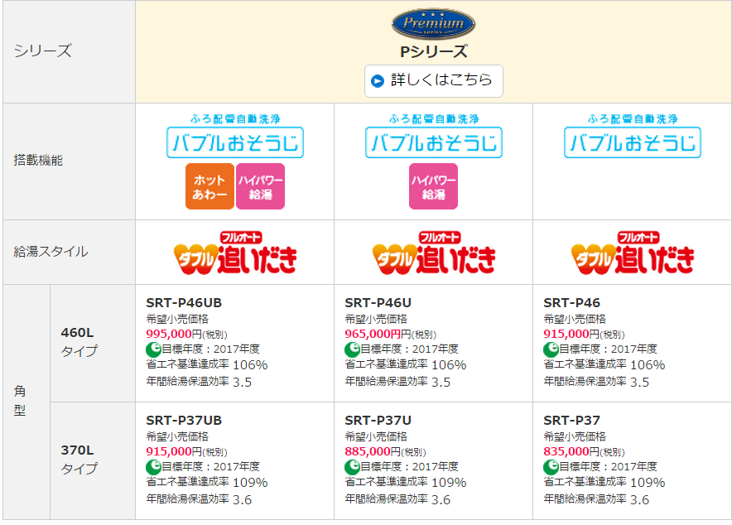Select model name SRT-P37U
732x525 pixels.
tap(378, 421)
